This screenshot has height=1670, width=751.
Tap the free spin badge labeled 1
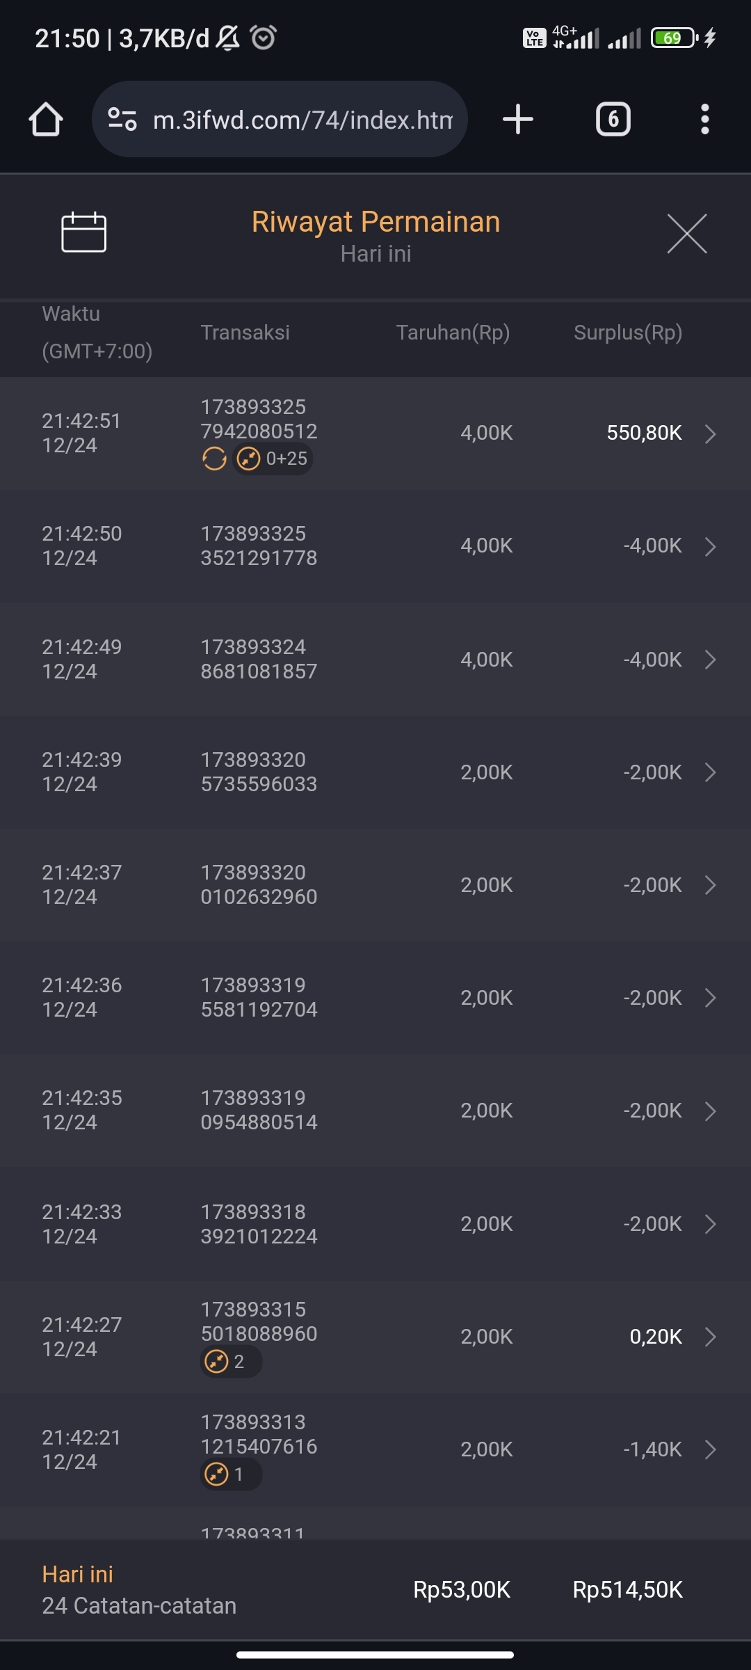[230, 1474]
